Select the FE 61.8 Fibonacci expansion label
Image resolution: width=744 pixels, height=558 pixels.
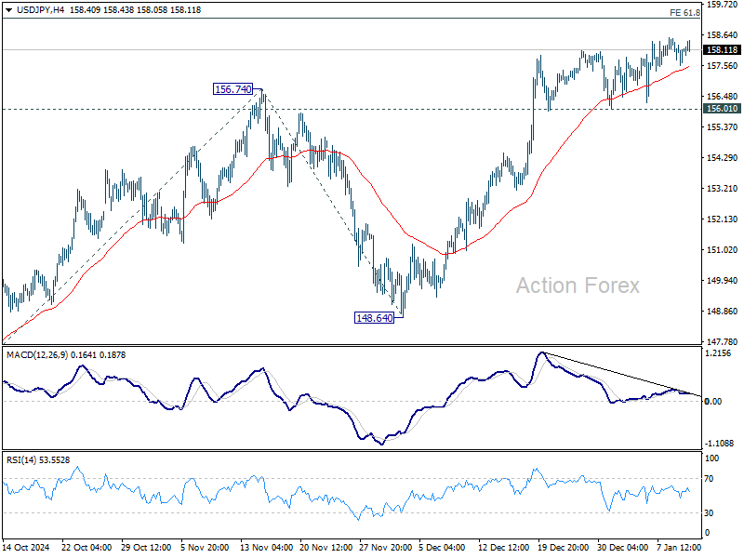pyautogui.click(x=684, y=13)
